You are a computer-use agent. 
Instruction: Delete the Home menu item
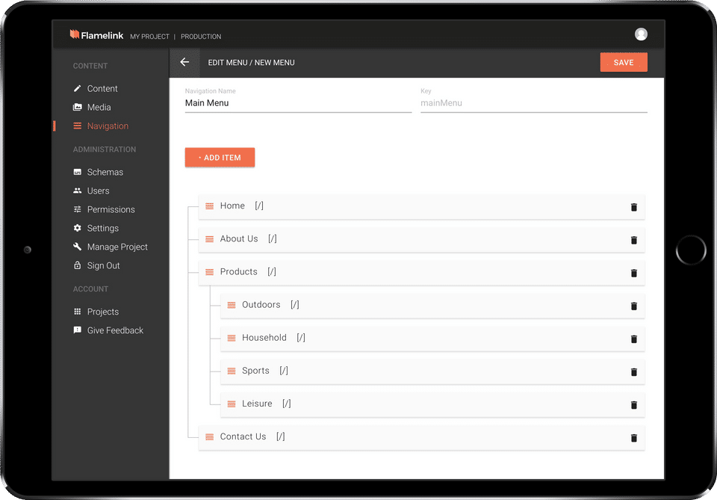click(634, 207)
